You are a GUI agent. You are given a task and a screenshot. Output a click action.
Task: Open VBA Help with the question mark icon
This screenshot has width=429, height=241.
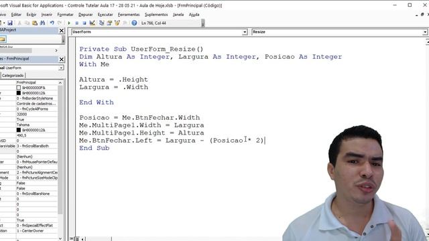click(x=134, y=23)
